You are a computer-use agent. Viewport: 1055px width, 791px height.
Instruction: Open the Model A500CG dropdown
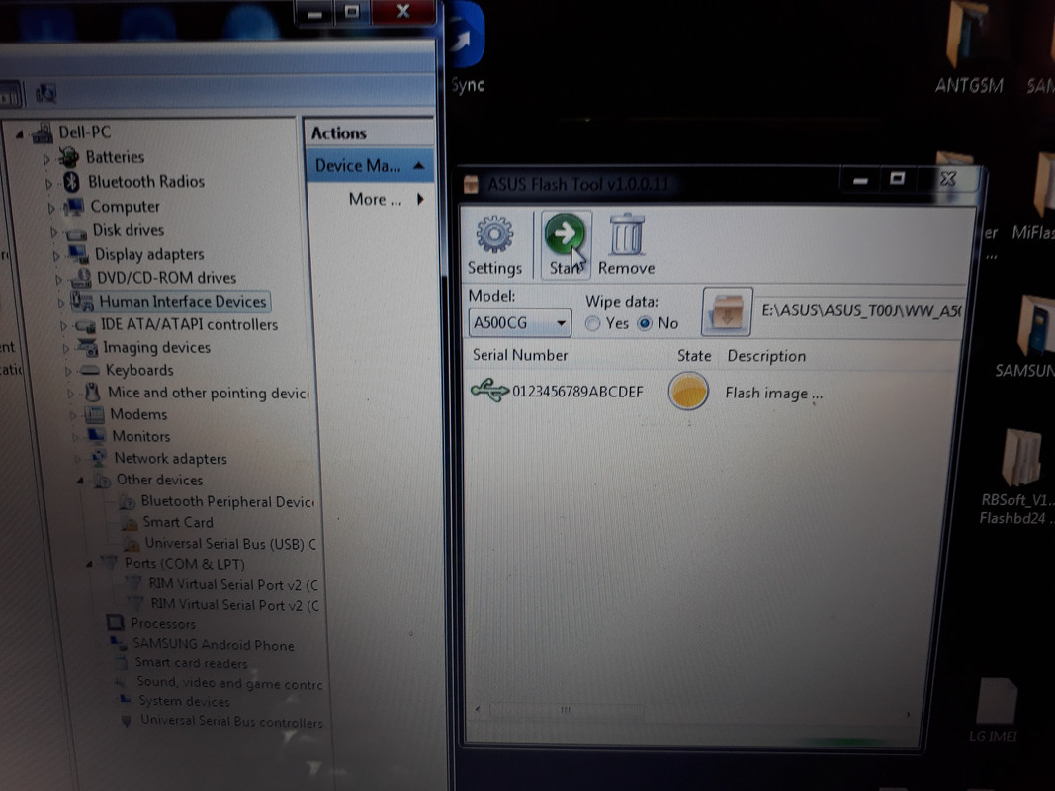(519, 323)
